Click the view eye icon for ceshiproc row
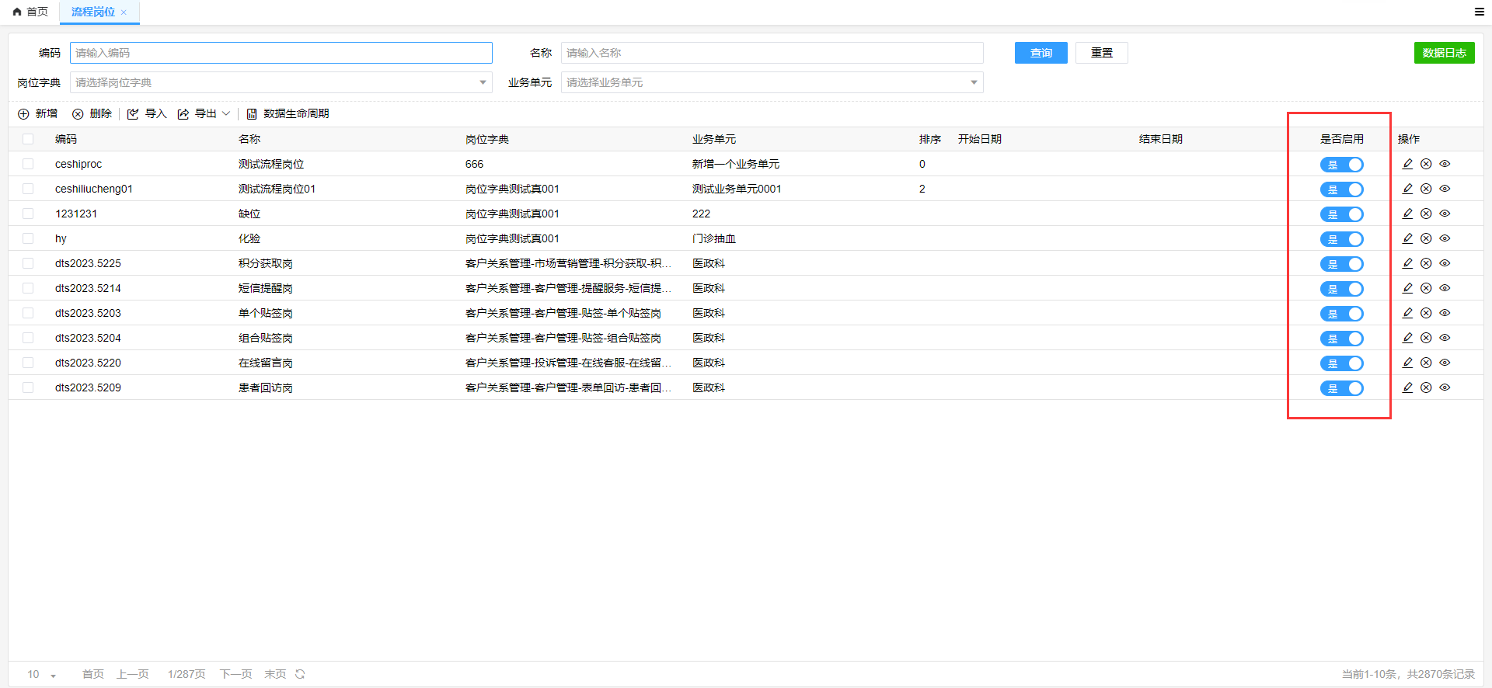 coord(1445,164)
